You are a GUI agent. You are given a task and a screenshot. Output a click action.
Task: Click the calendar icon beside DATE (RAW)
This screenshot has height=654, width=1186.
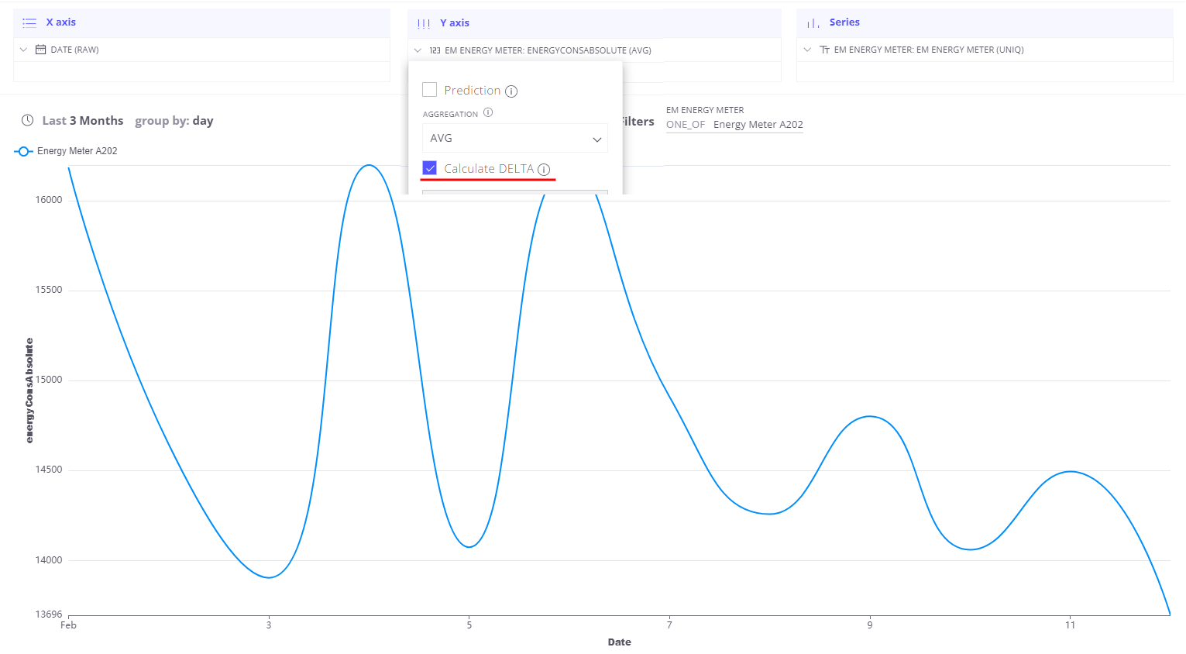pyautogui.click(x=41, y=50)
